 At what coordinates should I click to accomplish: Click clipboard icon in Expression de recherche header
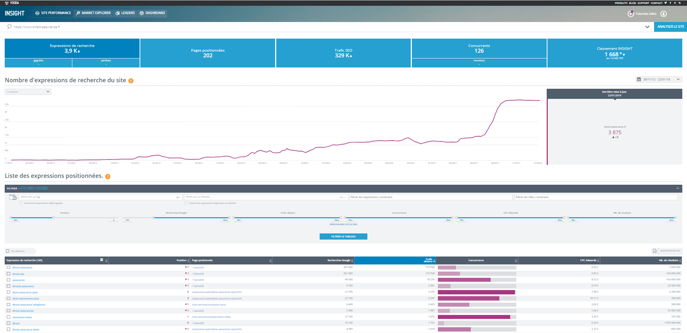coord(102,260)
